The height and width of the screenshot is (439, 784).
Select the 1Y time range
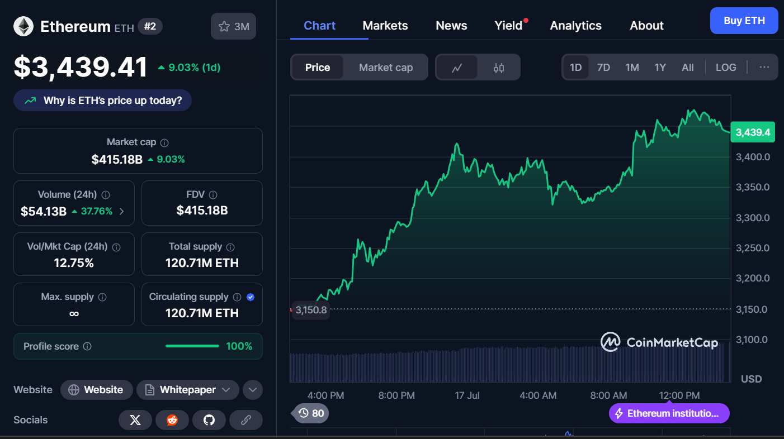660,68
